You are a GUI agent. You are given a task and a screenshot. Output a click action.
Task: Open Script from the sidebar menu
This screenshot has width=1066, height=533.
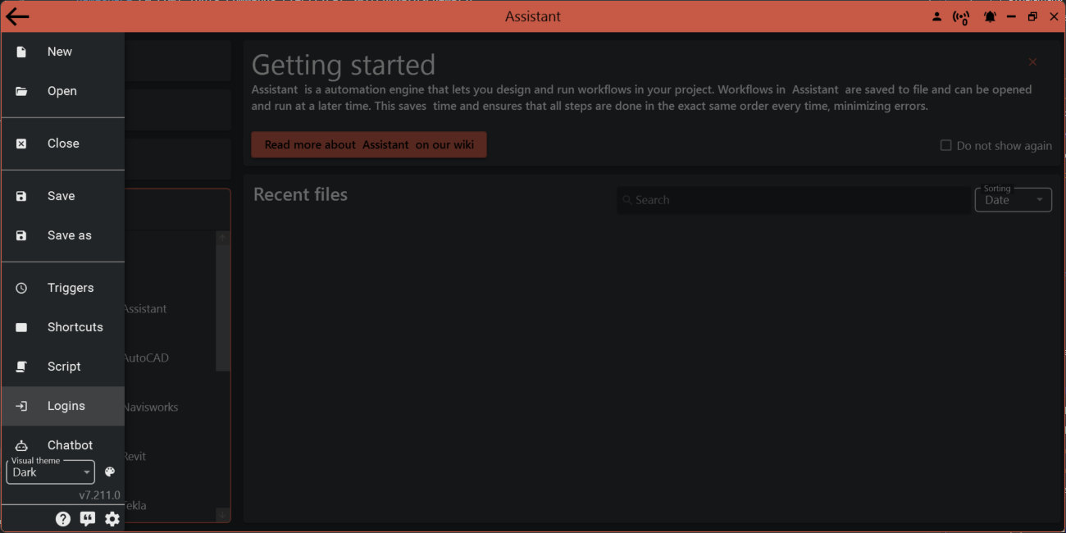pos(63,366)
